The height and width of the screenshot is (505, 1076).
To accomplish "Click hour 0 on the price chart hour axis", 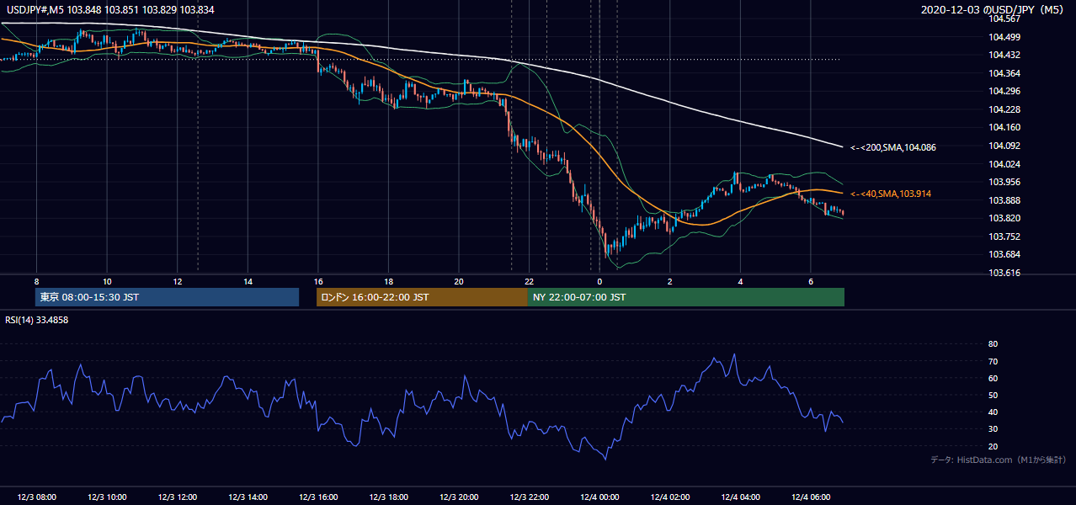I will (599, 281).
